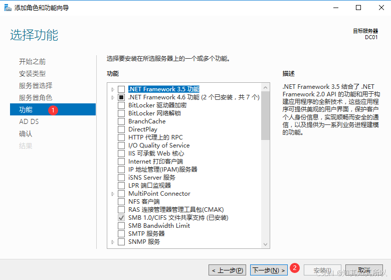Check the IIS 可承载 Web 核心 checkbox
Image resolution: width=391 pixels, height=280 pixels.
click(121, 154)
